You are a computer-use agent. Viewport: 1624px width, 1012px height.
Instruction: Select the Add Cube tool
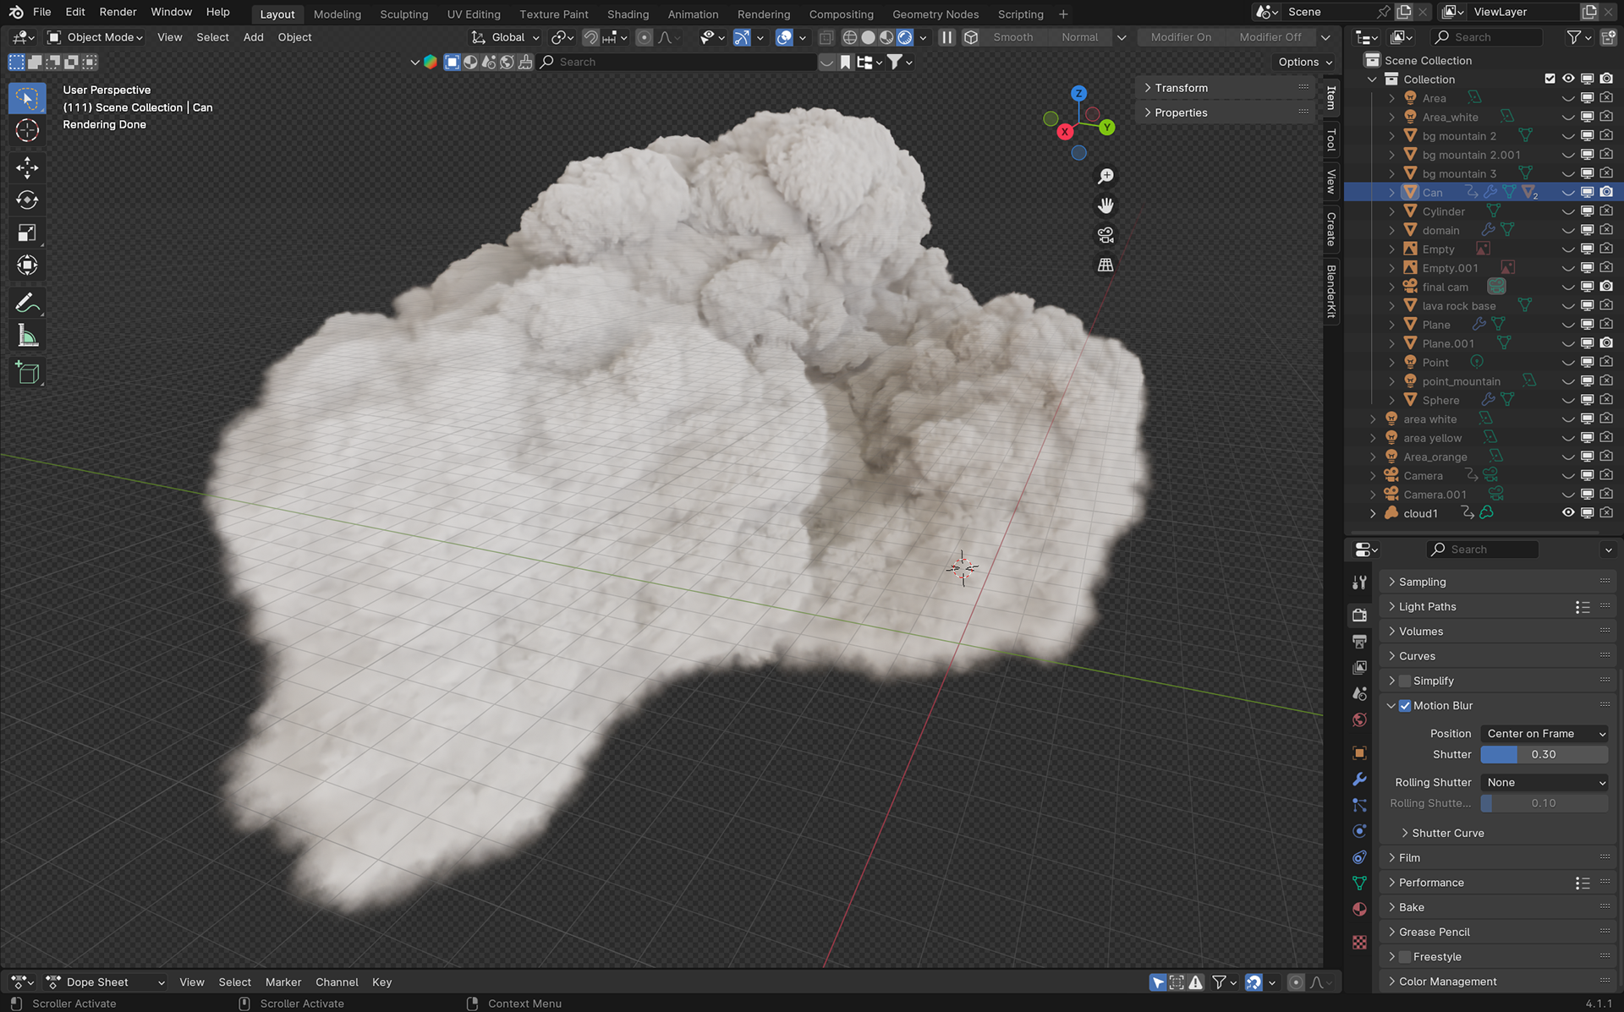point(27,373)
